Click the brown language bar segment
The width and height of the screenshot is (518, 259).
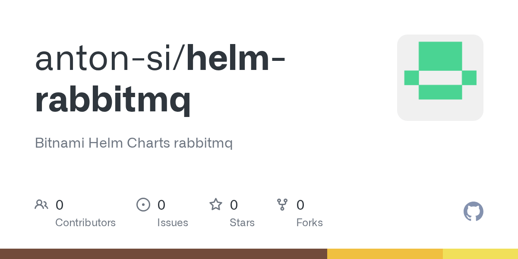(164, 254)
